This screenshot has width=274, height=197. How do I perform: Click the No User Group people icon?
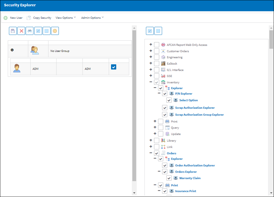pyautogui.click(x=35, y=50)
